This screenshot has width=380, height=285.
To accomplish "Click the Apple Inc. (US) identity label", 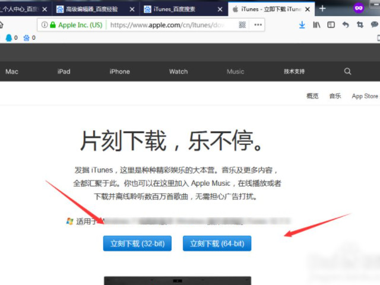I will click(x=80, y=25).
